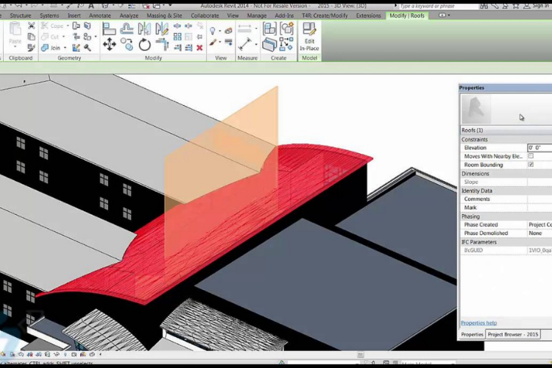Select the Move tool

109,45
